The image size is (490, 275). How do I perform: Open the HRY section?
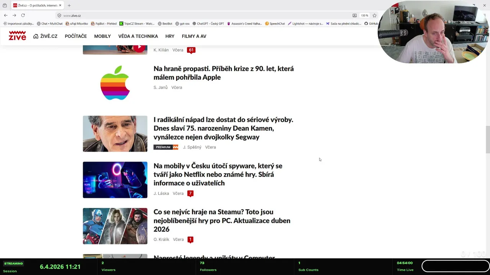[170, 36]
